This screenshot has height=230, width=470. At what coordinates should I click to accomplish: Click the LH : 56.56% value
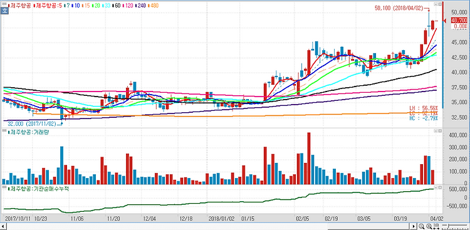[x=424, y=108]
